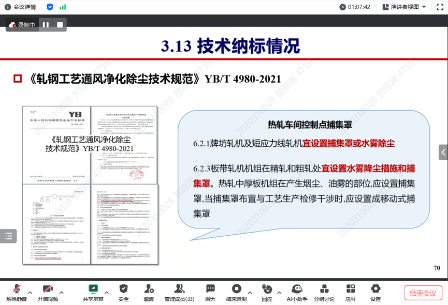Open 分组讨论 breakout rooms

pos(324,289)
